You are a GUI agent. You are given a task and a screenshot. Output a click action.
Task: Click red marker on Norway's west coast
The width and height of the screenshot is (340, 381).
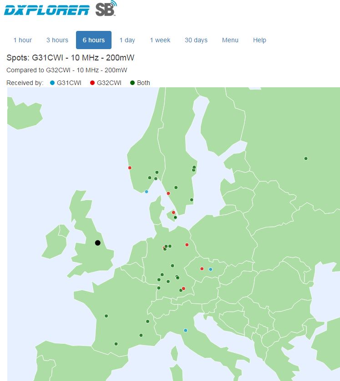[x=130, y=168]
